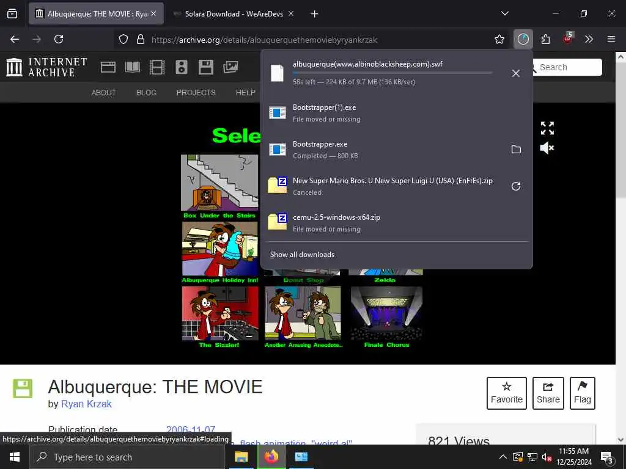Open tracking protection shield icon

click(123, 39)
